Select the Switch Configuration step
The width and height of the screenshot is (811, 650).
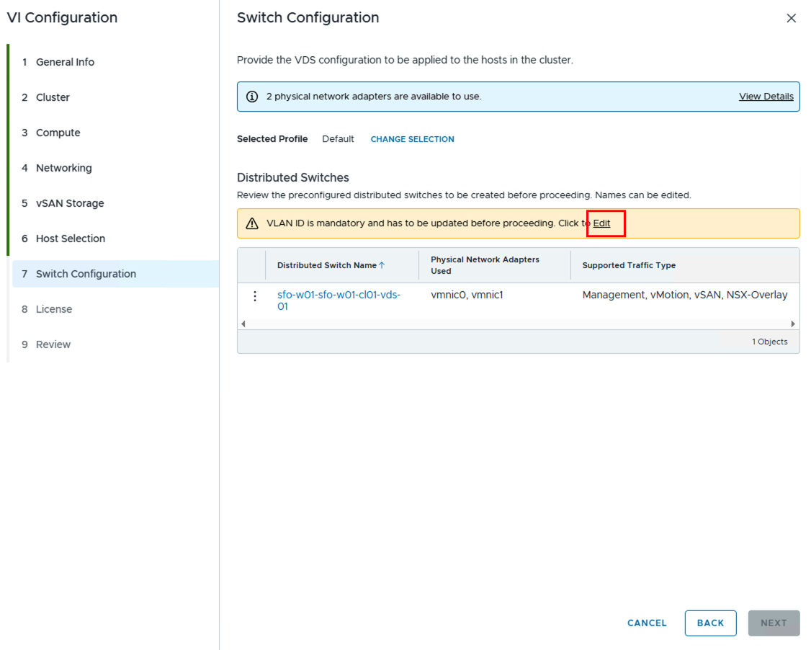tap(86, 274)
